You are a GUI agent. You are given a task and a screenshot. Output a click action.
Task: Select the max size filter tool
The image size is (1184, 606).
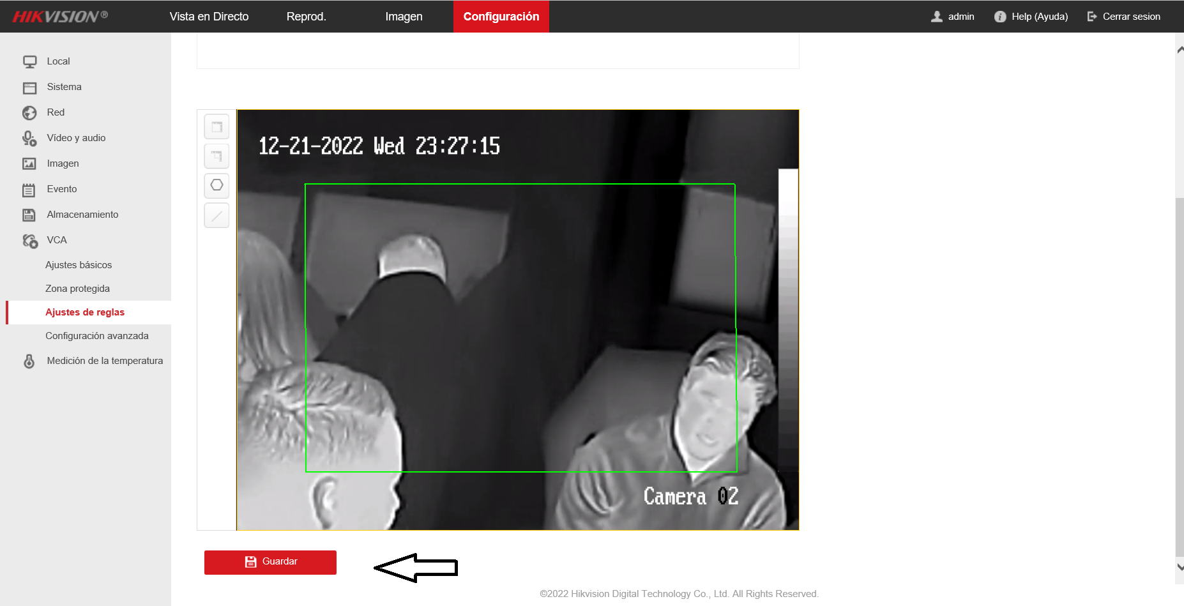[x=216, y=126]
